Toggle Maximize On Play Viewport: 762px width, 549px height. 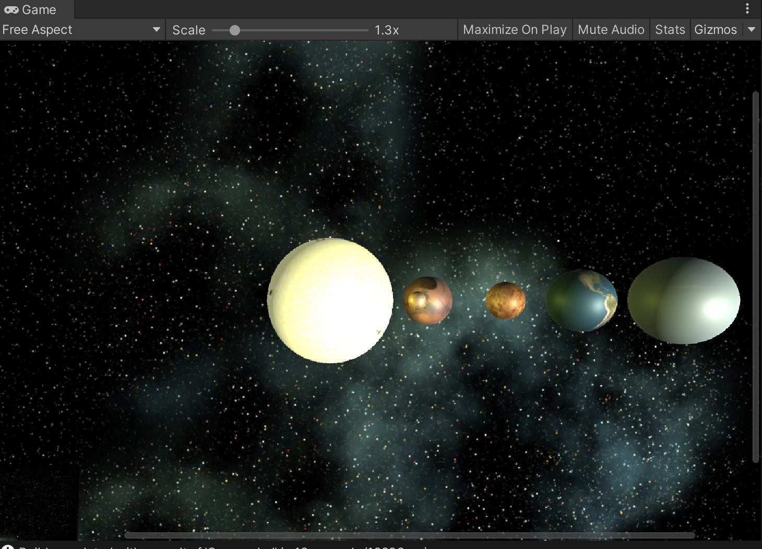(515, 30)
